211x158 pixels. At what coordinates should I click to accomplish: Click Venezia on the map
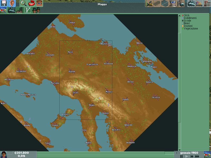pyautogui.click(x=105, y=113)
